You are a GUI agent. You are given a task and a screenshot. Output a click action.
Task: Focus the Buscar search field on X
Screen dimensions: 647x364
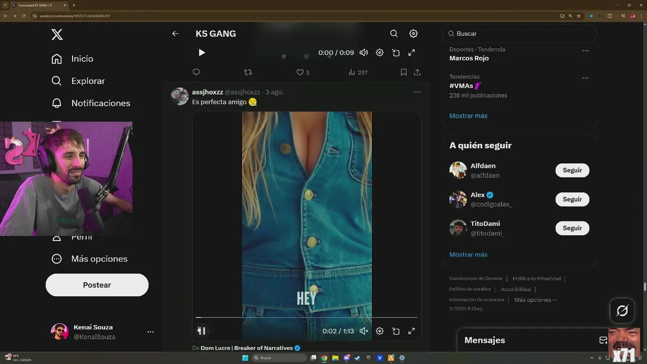point(520,33)
